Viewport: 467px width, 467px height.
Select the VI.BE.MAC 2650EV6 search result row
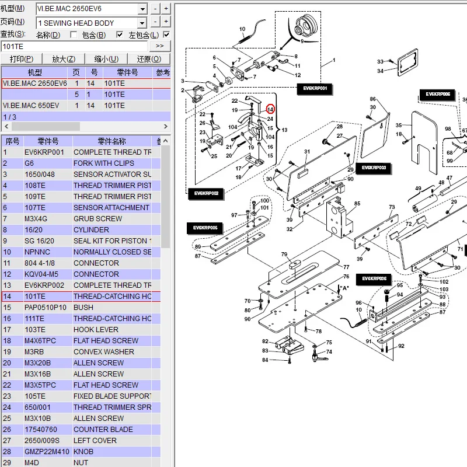click(x=86, y=83)
